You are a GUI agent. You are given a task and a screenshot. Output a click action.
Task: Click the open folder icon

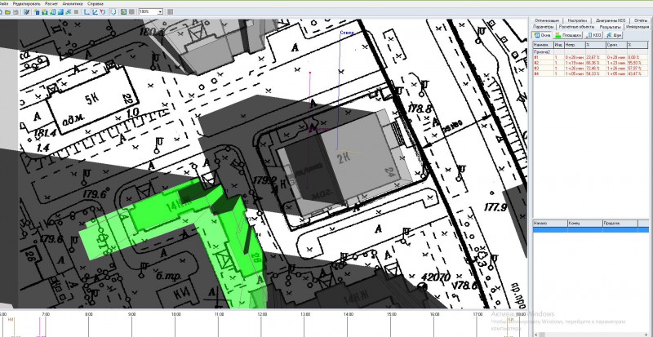7,11
